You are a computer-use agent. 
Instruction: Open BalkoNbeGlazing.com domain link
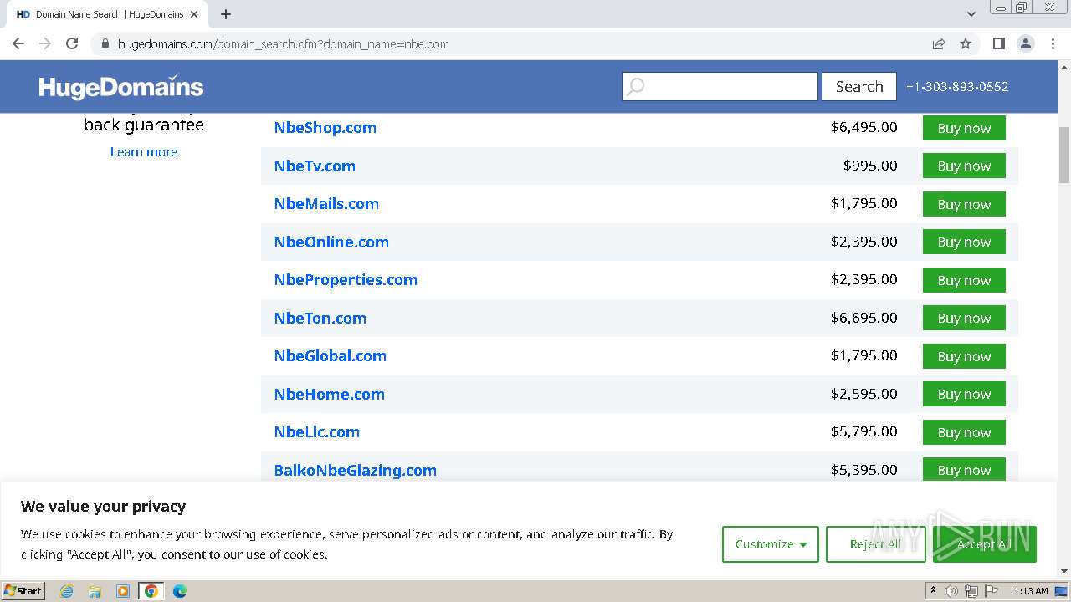(356, 470)
